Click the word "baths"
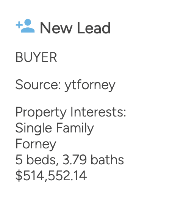Viewport: 186px width, 222px height. coord(107,160)
